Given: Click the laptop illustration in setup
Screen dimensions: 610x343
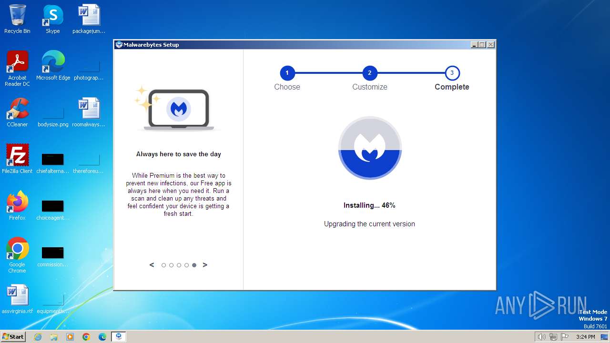Looking at the screenshot, I should click(x=179, y=109).
